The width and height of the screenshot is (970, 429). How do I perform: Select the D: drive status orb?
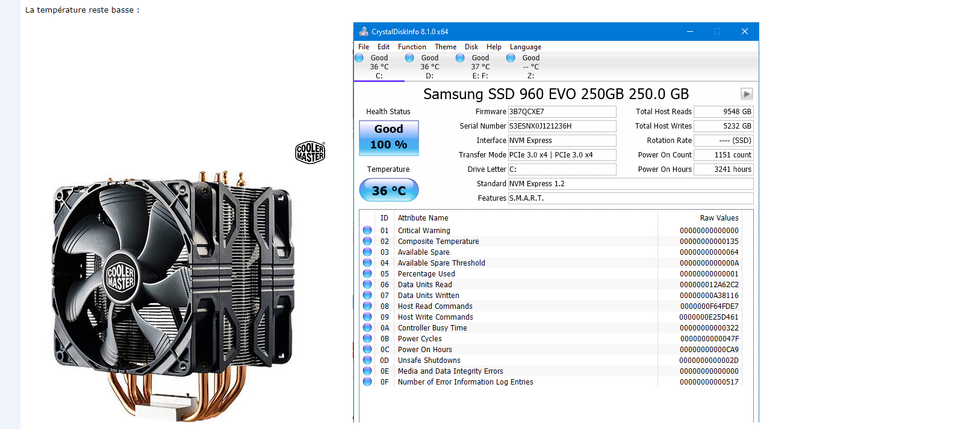point(409,58)
